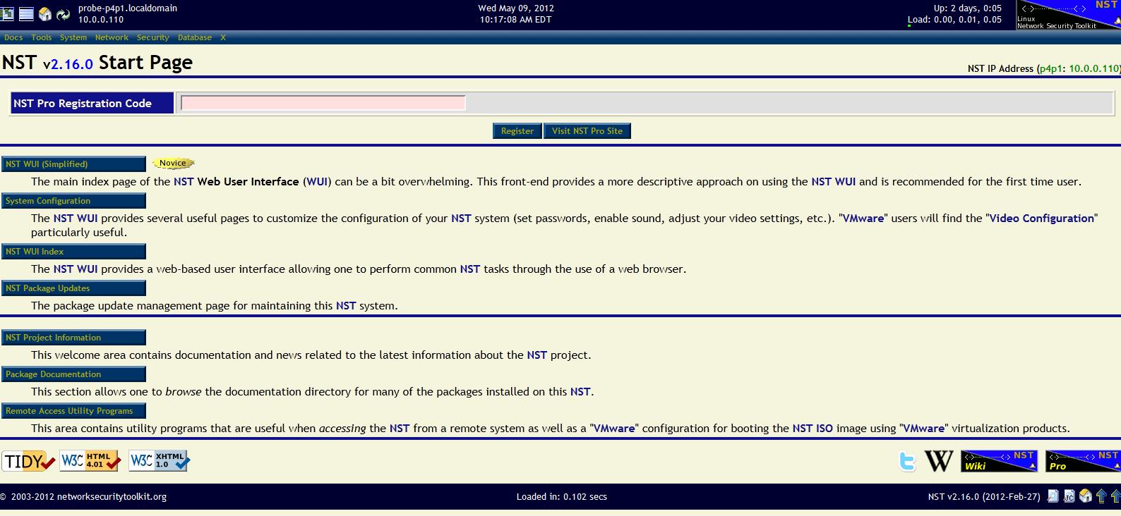
Task: Open the Security menu
Action: 153,37
